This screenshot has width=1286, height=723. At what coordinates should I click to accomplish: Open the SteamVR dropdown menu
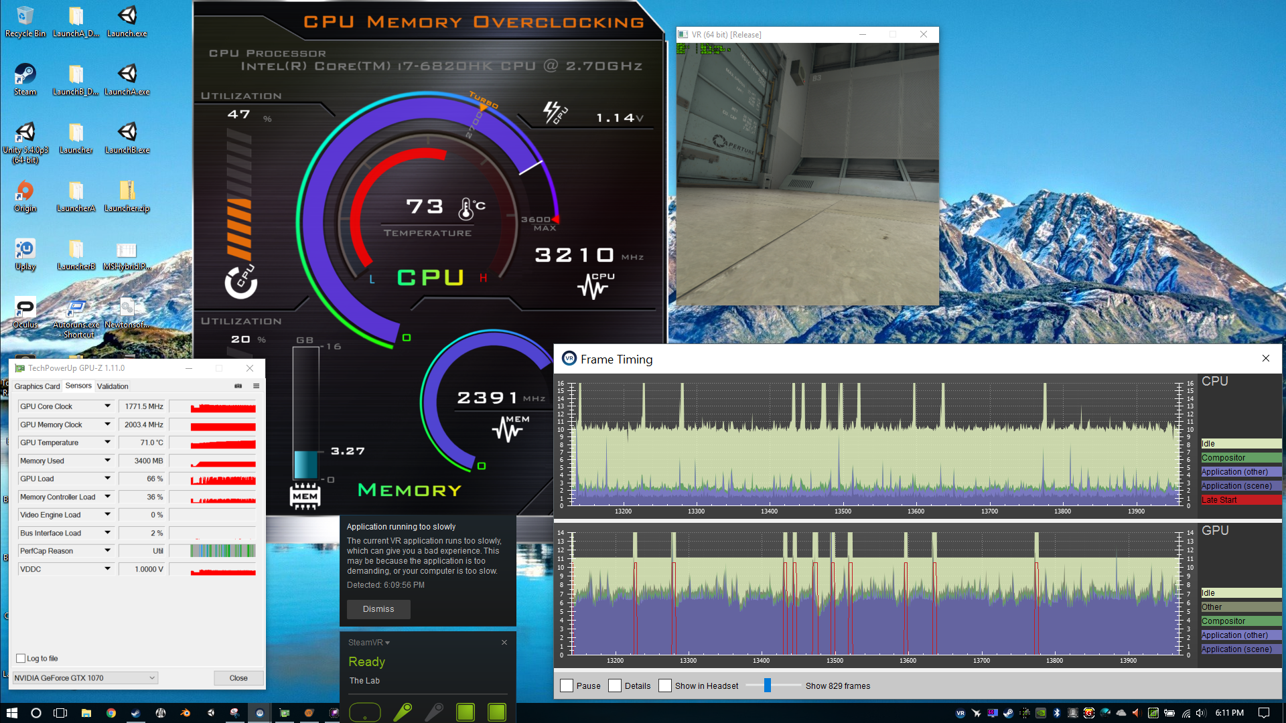368,642
